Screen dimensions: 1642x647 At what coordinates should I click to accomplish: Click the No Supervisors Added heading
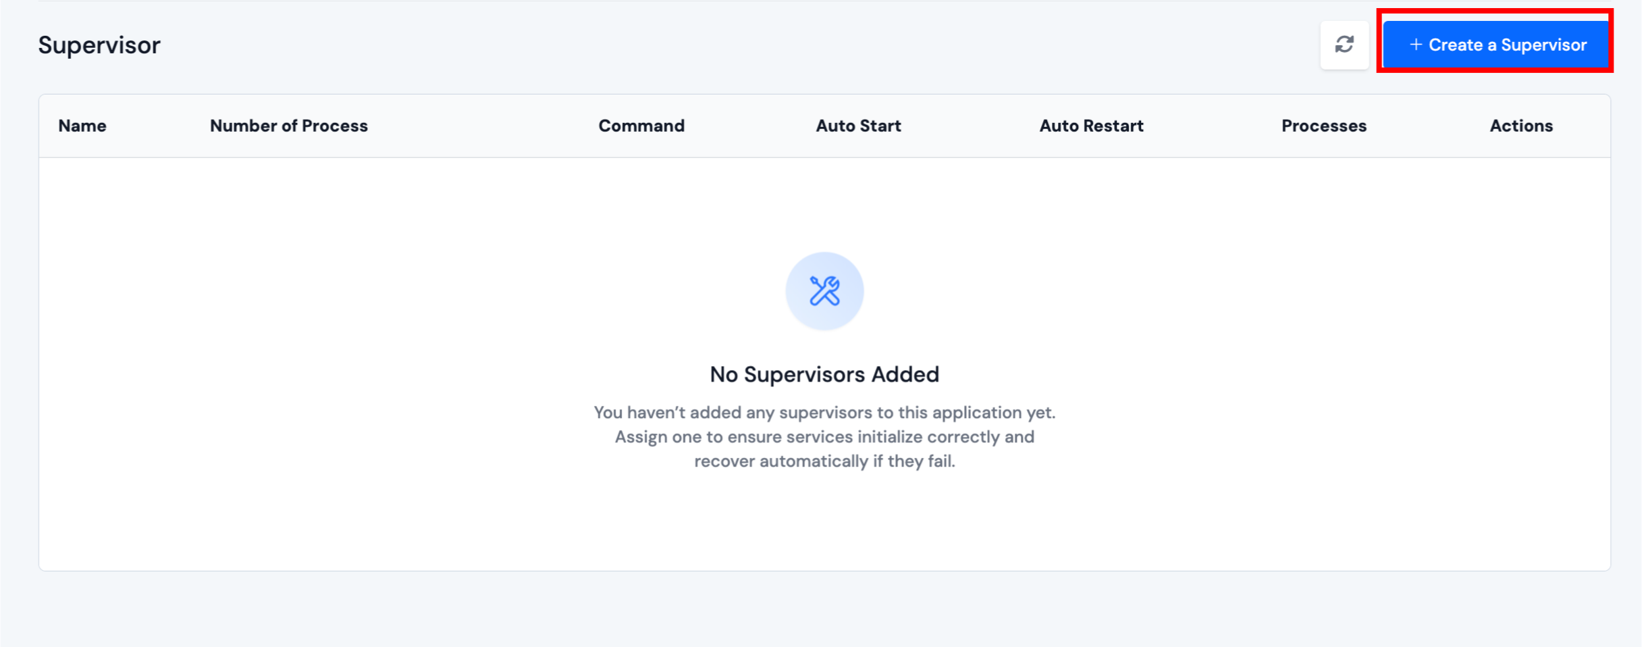pyautogui.click(x=824, y=374)
